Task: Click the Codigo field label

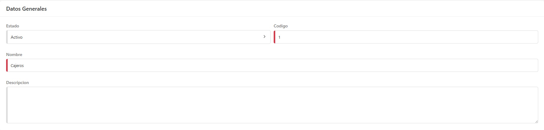Action: pyautogui.click(x=280, y=26)
